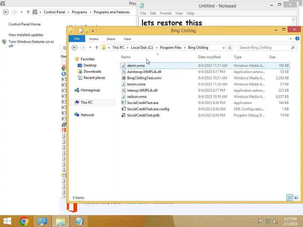Expand the ribbon with the chevron
The image size is (303, 227).
tap(291, 39)
